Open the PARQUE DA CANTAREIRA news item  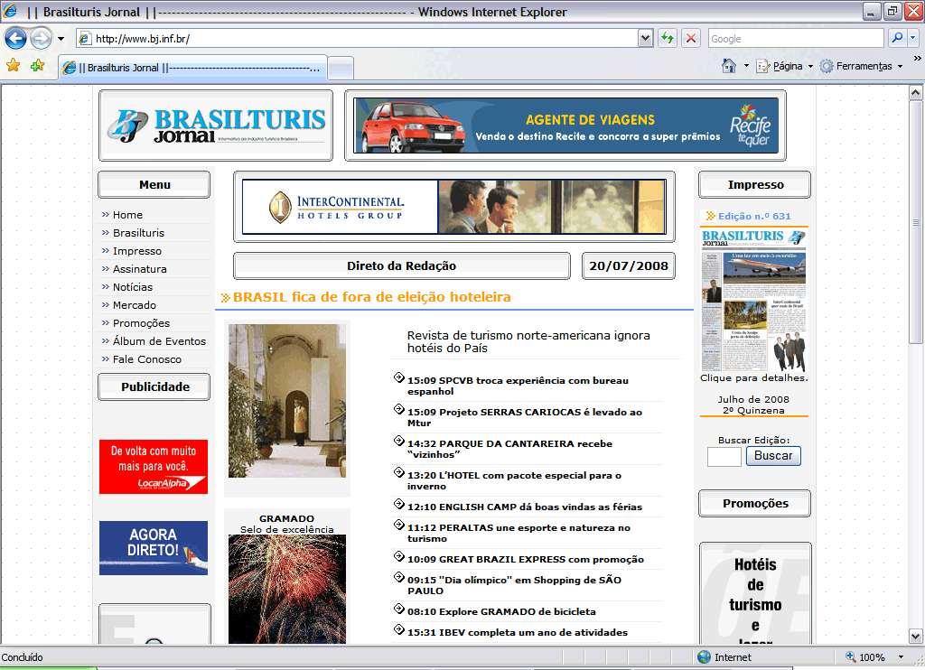coord(509,449)
